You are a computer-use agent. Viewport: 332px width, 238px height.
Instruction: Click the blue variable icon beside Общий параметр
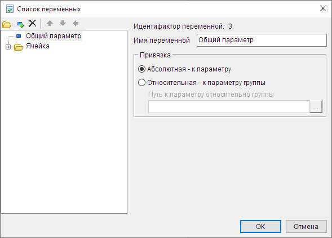point(19,36)
